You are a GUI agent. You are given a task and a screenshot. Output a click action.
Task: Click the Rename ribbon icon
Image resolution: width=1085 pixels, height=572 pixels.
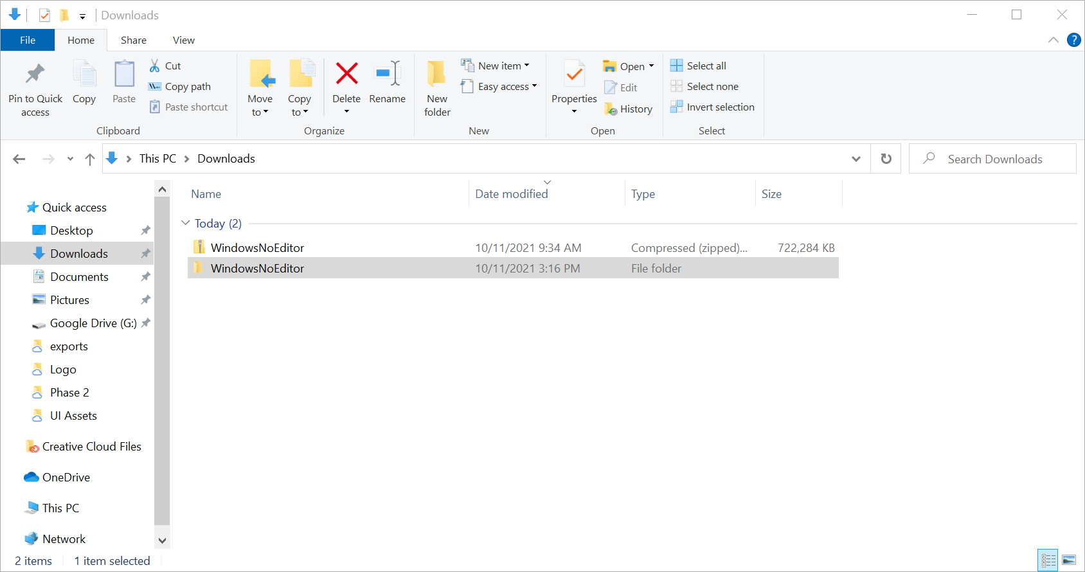[388, 73]
